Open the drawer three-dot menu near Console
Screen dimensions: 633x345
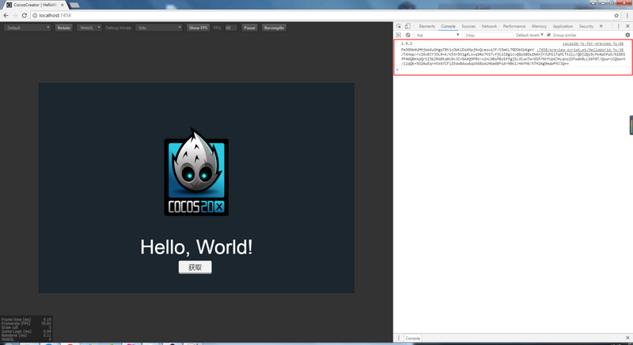tap(399, 338)
